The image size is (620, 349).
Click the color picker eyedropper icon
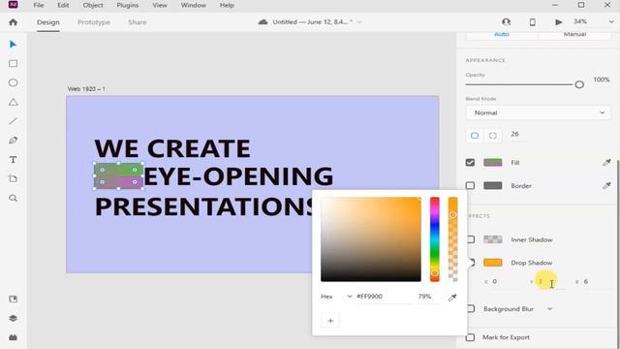(452, 298)
